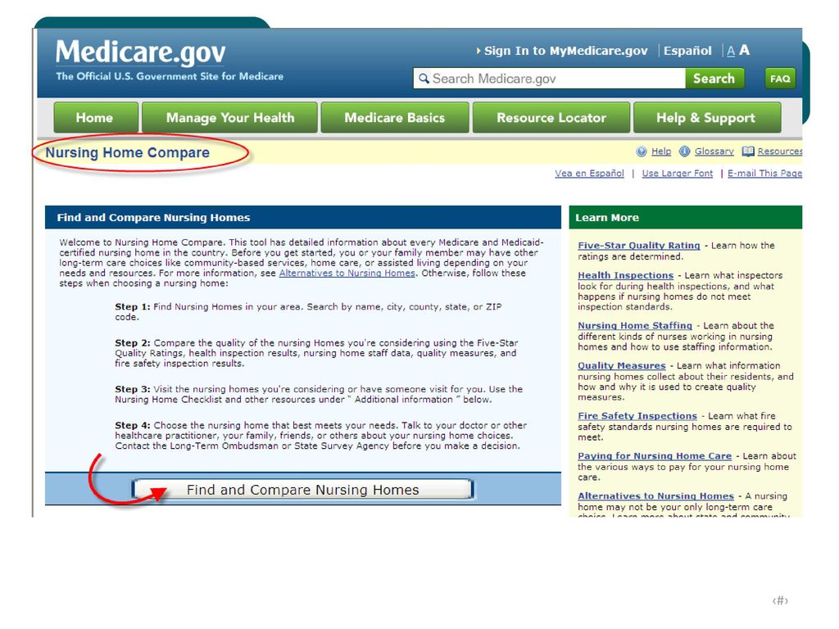Image resolution: width=839 pixels, height=629 pixels.
Task: Open Paying for Nursing Home Care link
Action: pyautogui.click(x=655, y=456)
